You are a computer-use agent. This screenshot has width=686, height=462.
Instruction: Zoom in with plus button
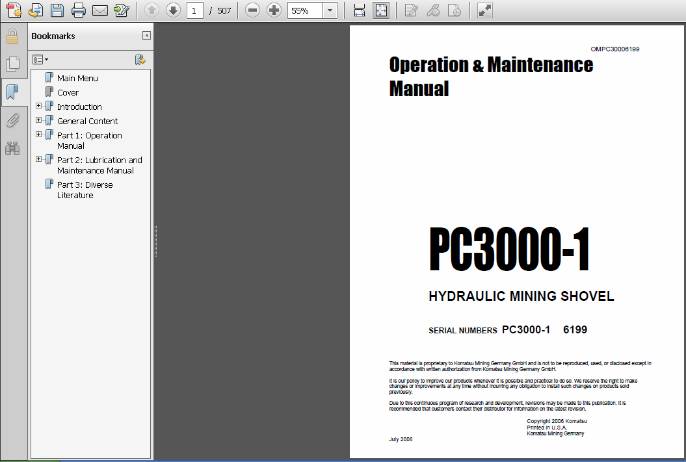274,10
